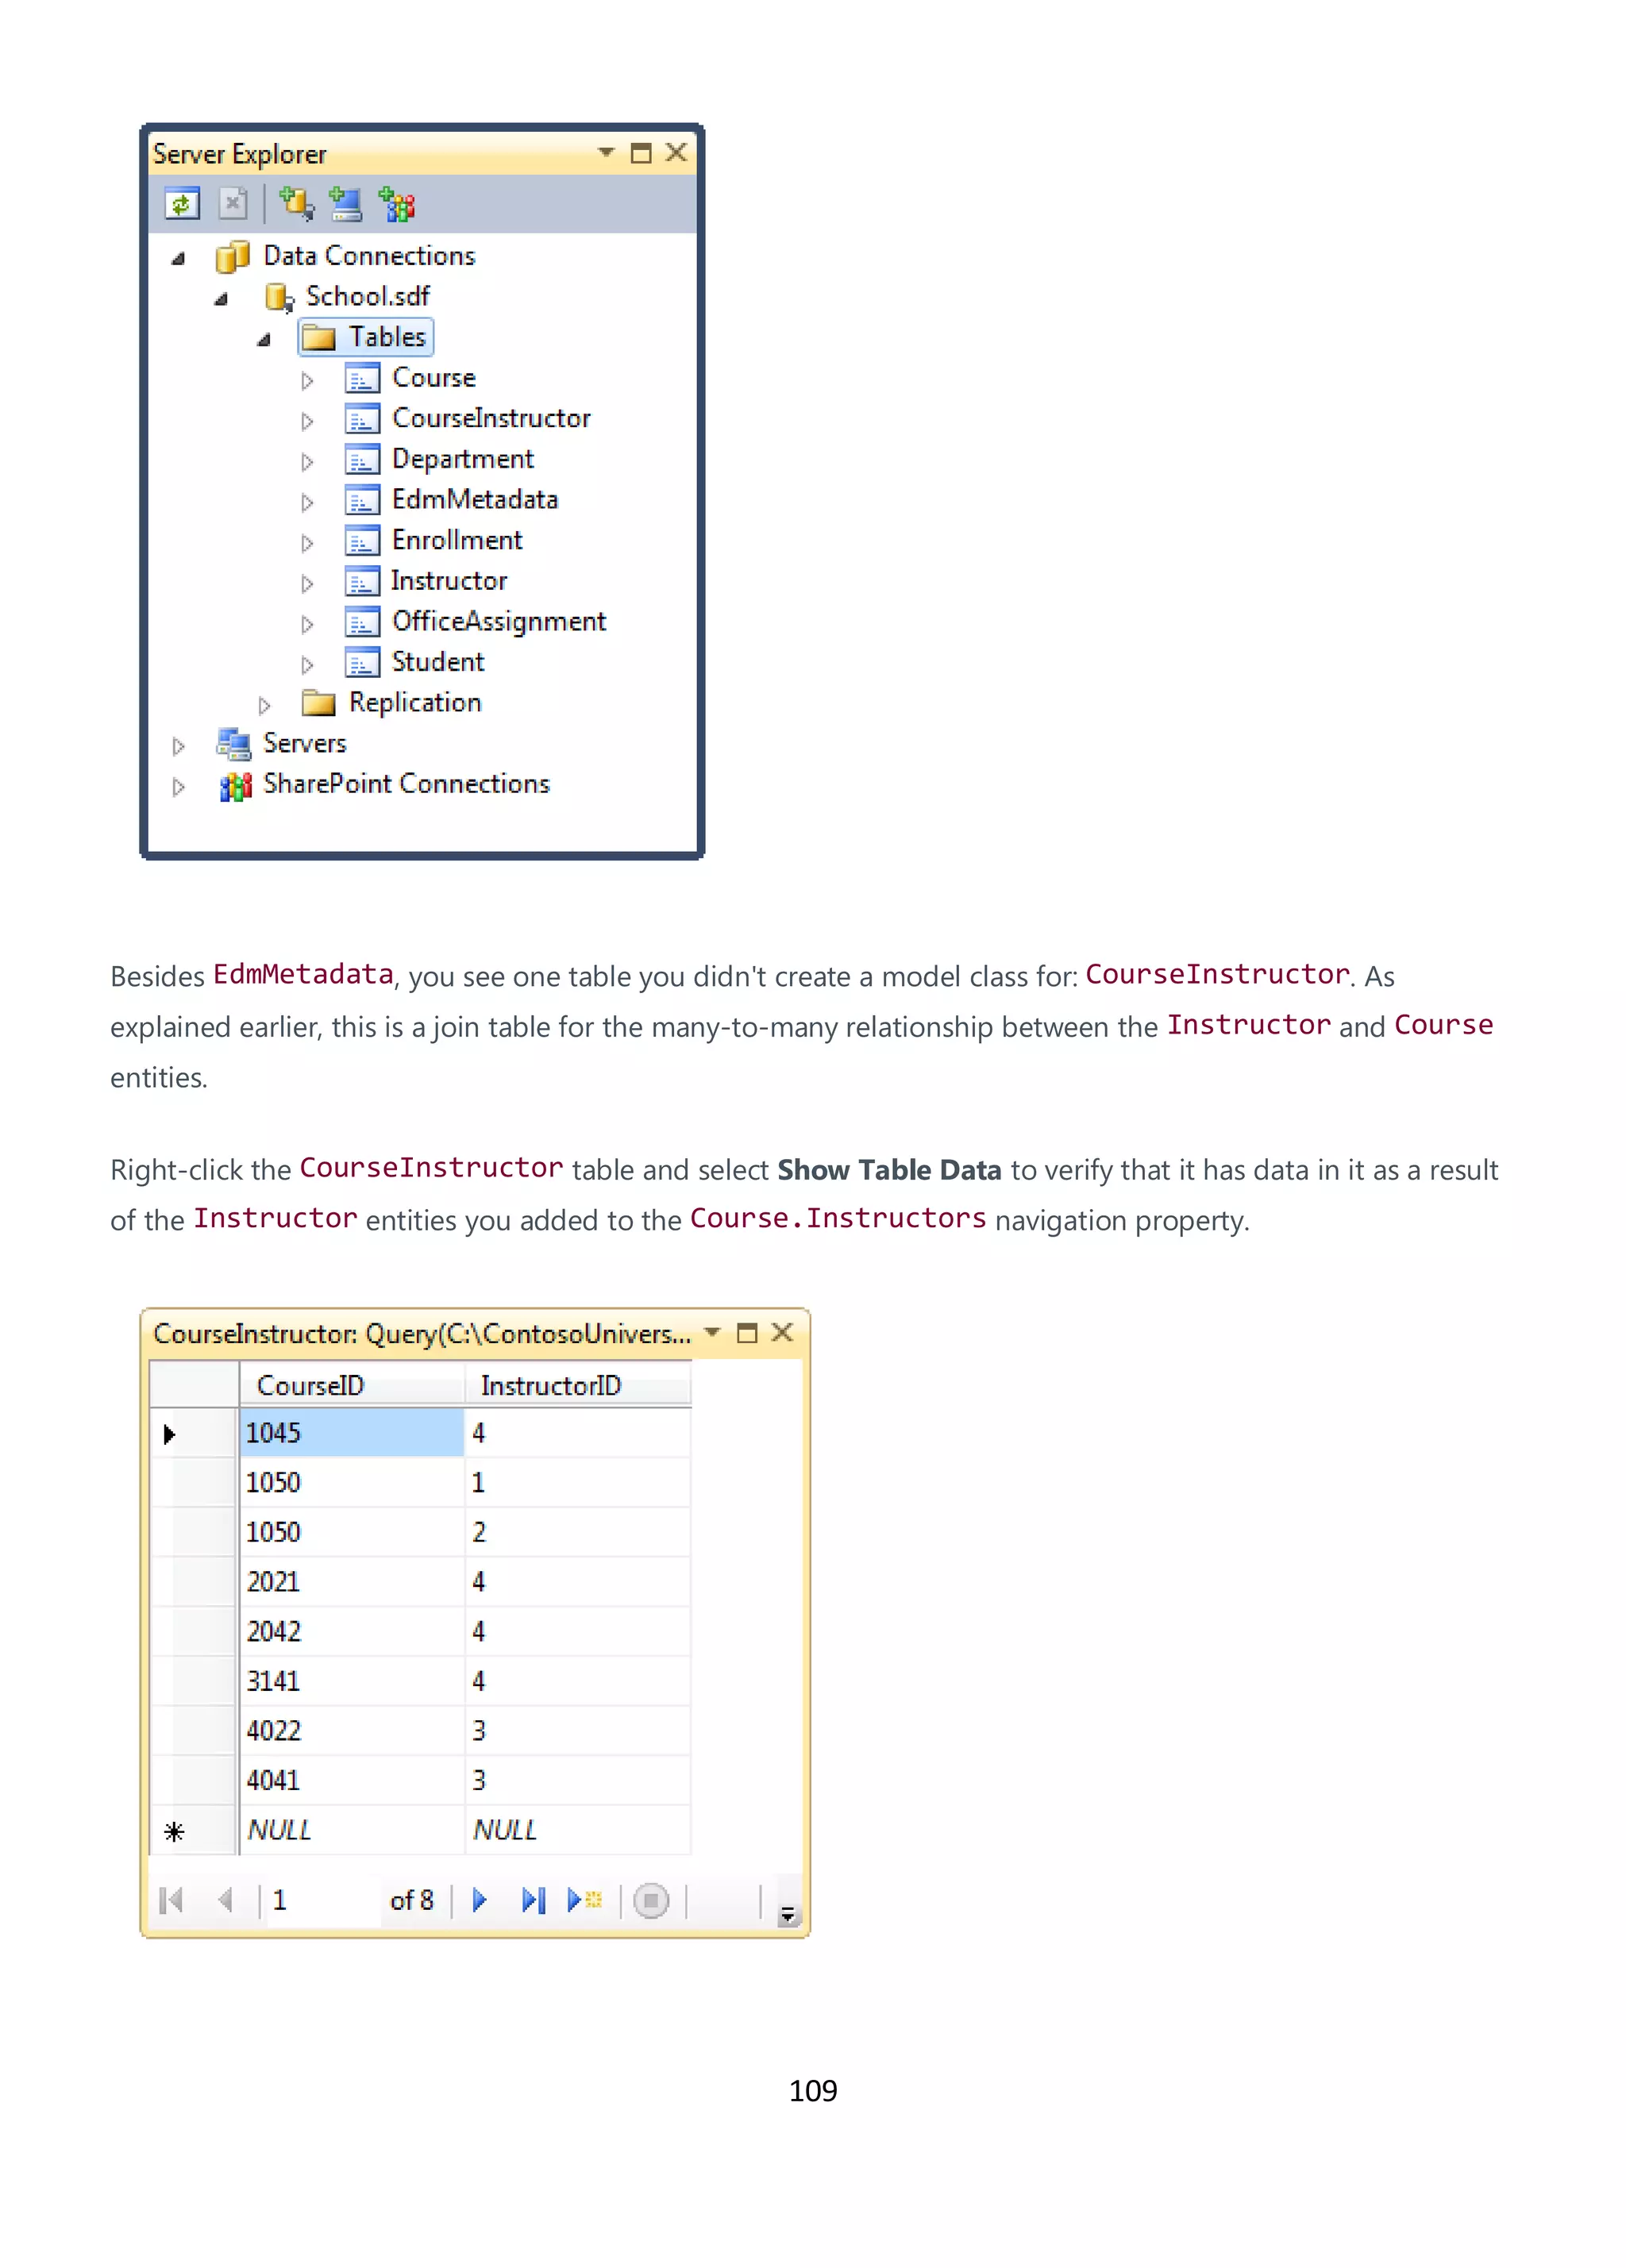1626x2268 pixels.
Task: Close the Server Explorer panel
Action: click(x=676, y=152)
